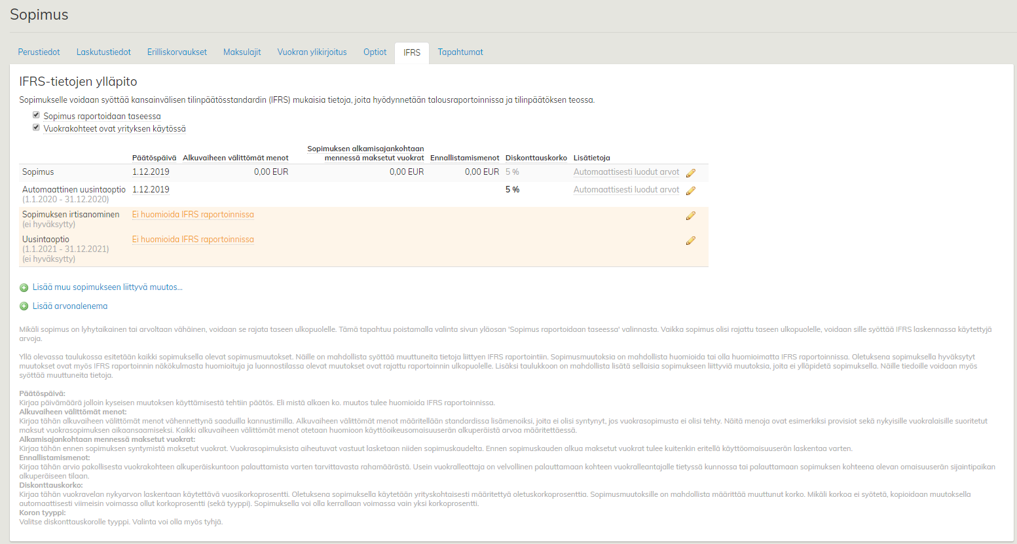The image size is (1017, 544).
Task: Click the Lisää arvonalenema link
Action: (x=70, y=306)
